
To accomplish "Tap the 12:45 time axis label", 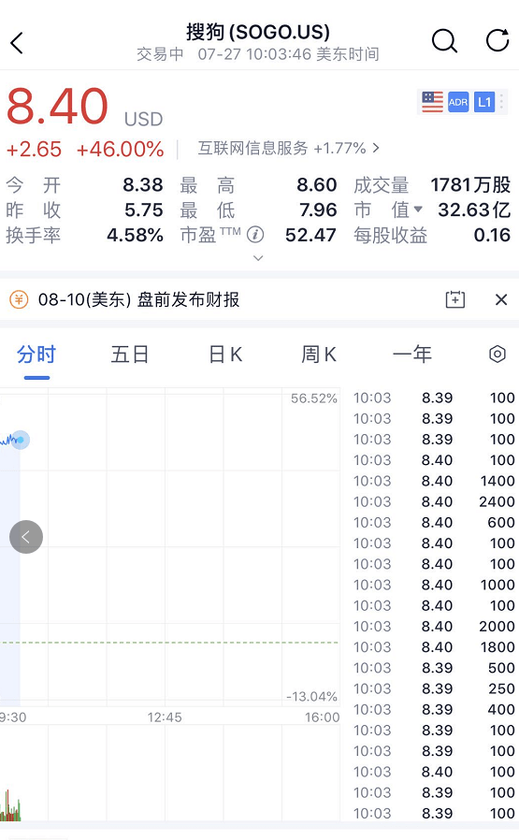I will [165, 717].
